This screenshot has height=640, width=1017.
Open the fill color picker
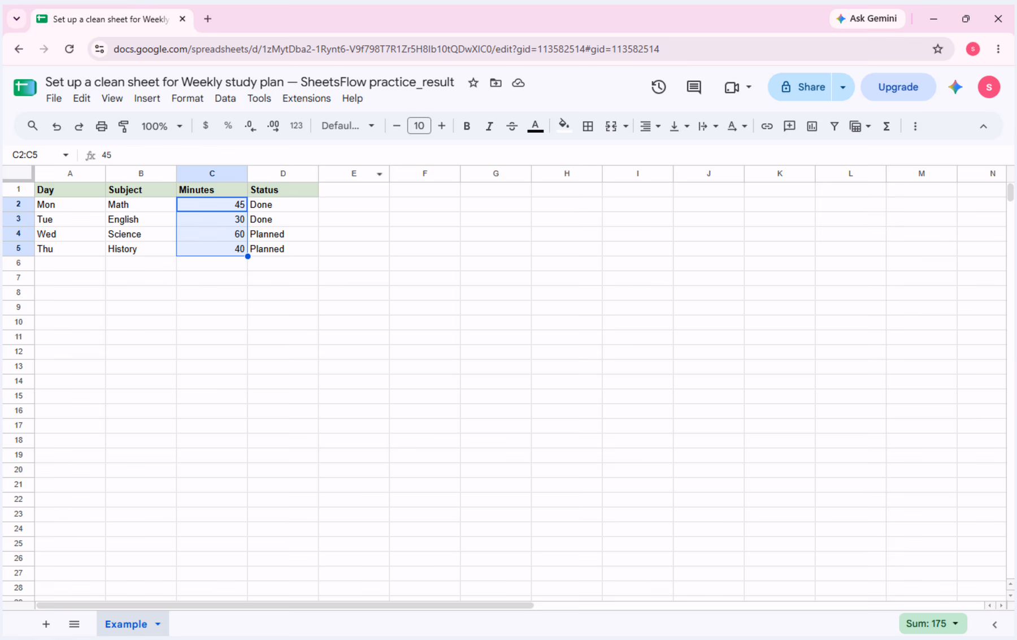tap(563, 126)
